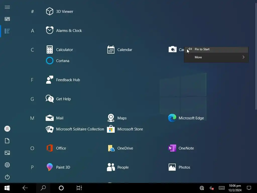
Task: Click the letter G group header
Action: pyautogui.click(x=32, y=99)
